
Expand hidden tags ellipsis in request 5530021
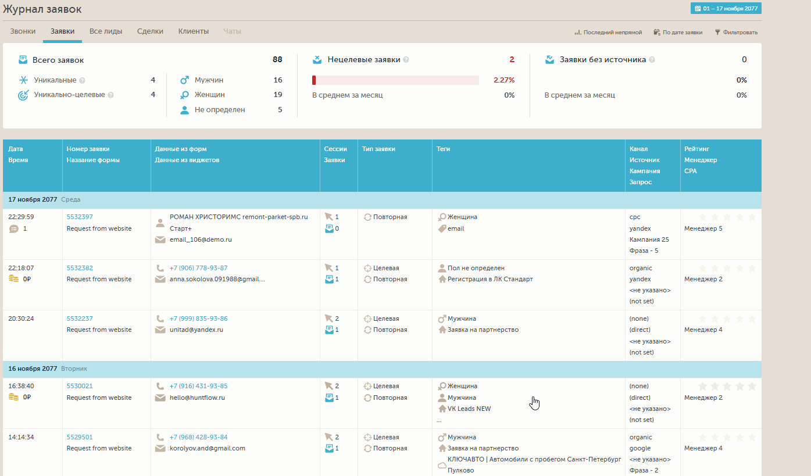(x=439, y=420)
